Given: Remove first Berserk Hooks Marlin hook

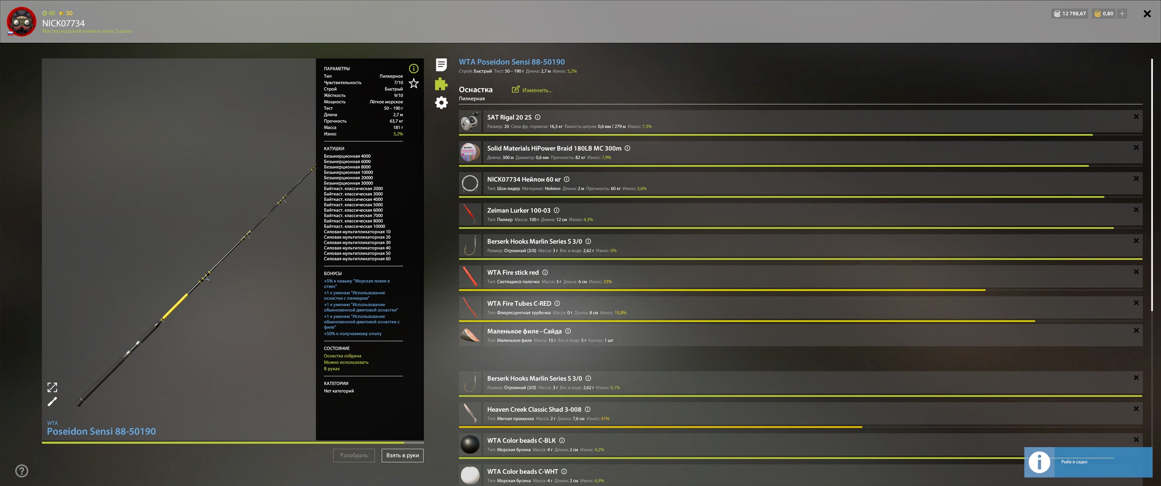Looking at the screenshot, I should [1136, 241].
